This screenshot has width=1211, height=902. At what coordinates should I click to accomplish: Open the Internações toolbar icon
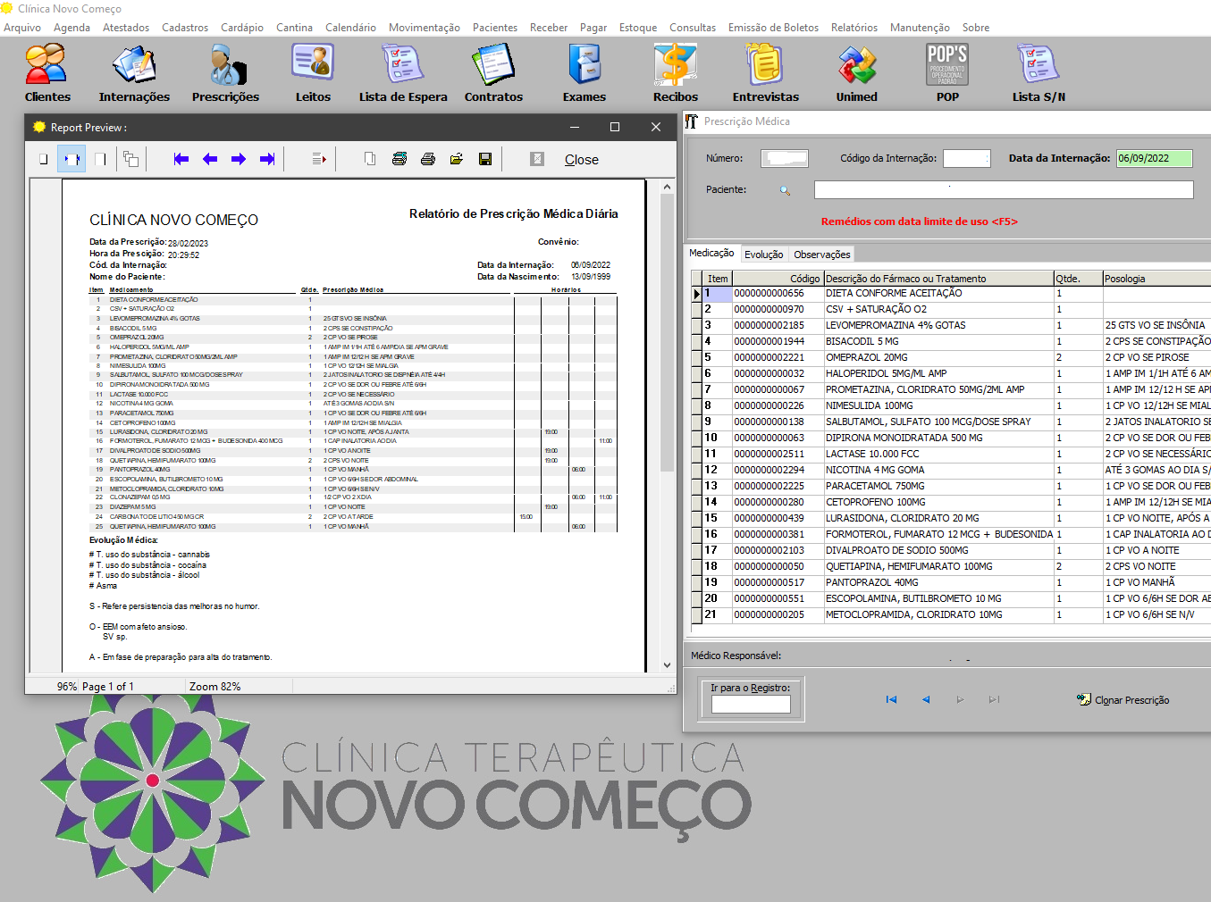coord(134,73)
